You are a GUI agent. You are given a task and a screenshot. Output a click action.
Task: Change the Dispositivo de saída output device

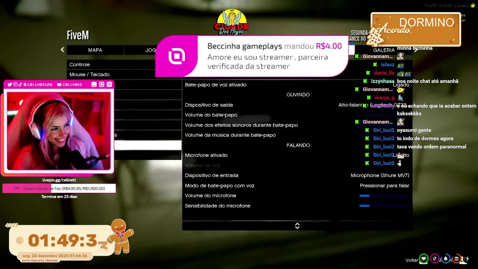297,105
